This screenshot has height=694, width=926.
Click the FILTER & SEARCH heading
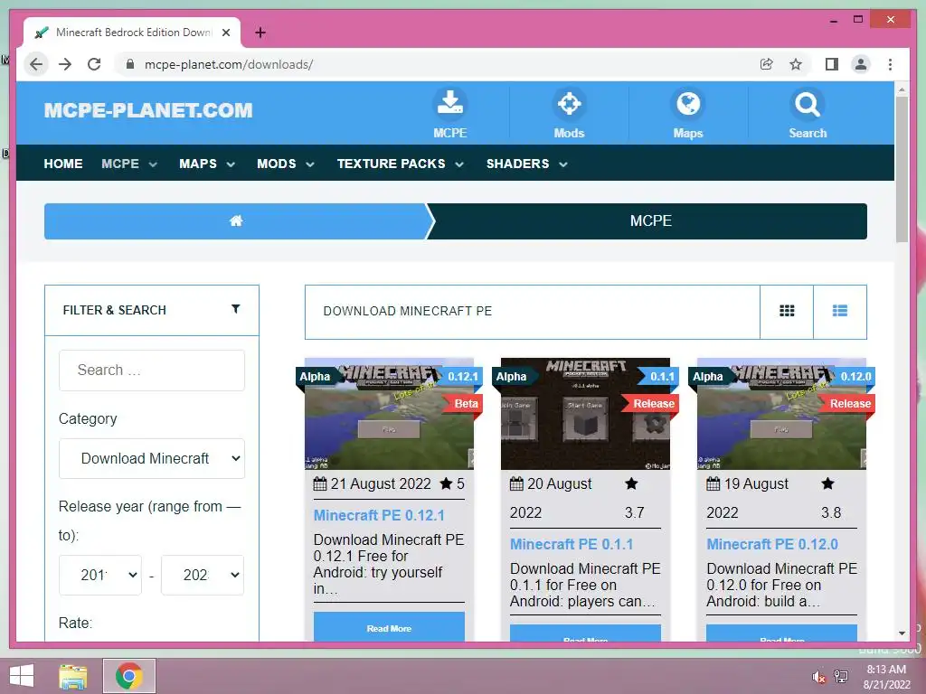click(x=115, y=311)
